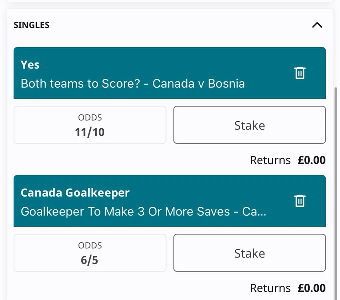
Task: Click Returns label below the 6/5 bet
Action: click(270, 288)
